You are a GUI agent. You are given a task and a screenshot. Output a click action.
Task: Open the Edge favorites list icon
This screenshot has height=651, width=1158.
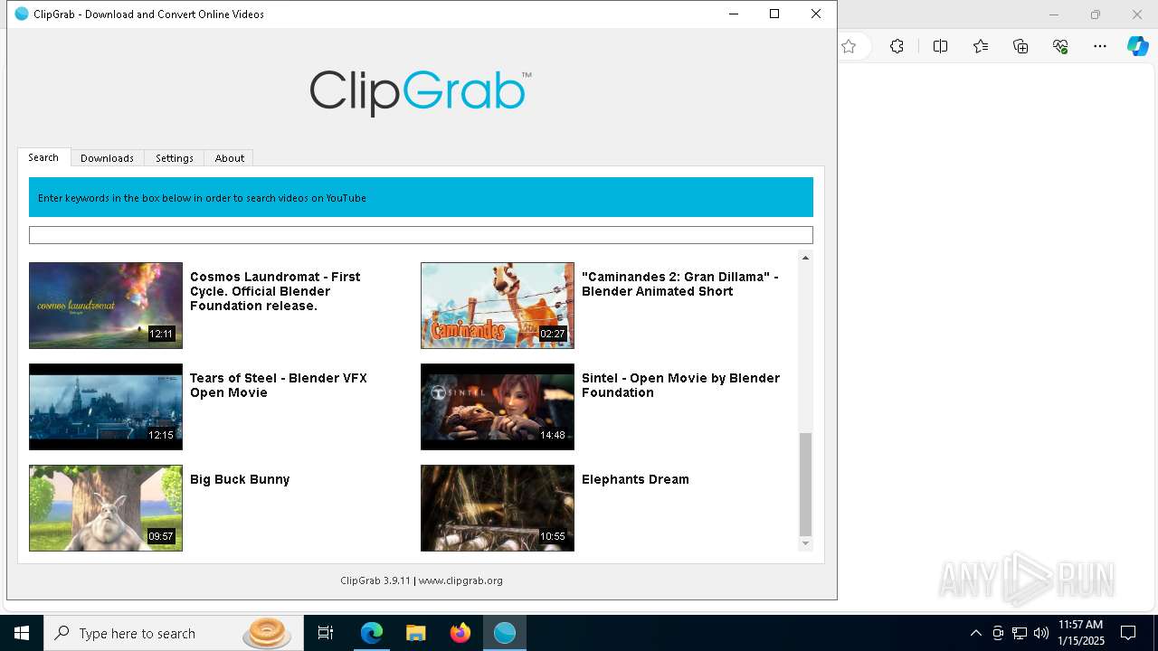pos(981,47)
